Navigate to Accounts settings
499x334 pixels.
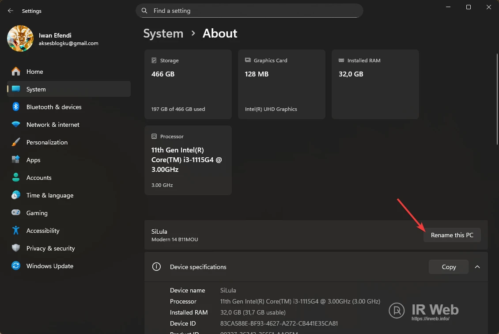pyautogui.click(x=69, y=177)
